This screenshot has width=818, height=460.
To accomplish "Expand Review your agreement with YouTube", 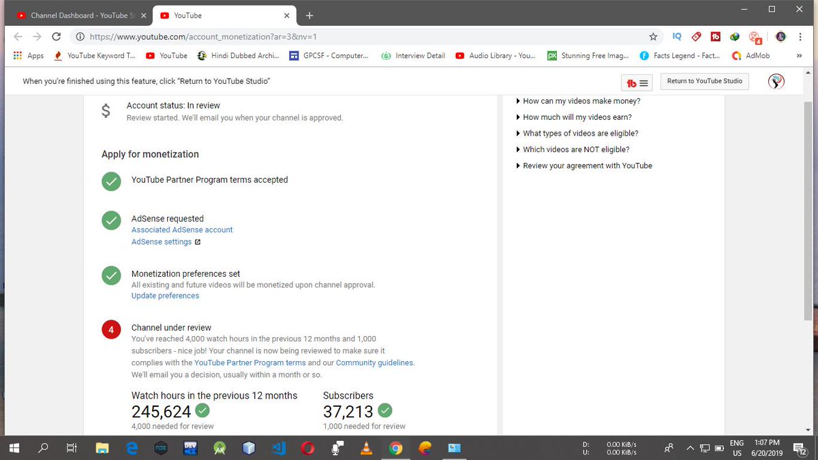I will click(x=584, y=166).
